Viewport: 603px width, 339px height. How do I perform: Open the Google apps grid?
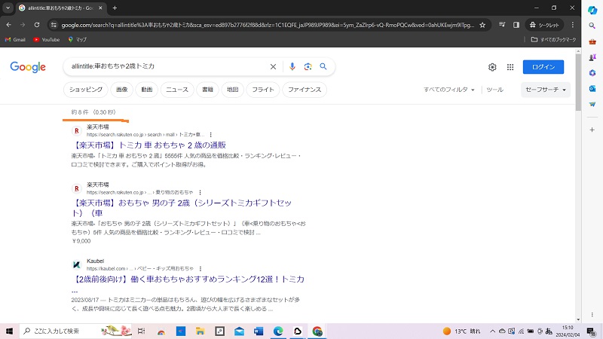510,67
